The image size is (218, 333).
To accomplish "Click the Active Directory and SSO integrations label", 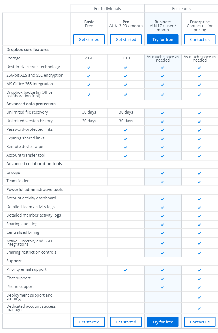I will tap(29, 242).
